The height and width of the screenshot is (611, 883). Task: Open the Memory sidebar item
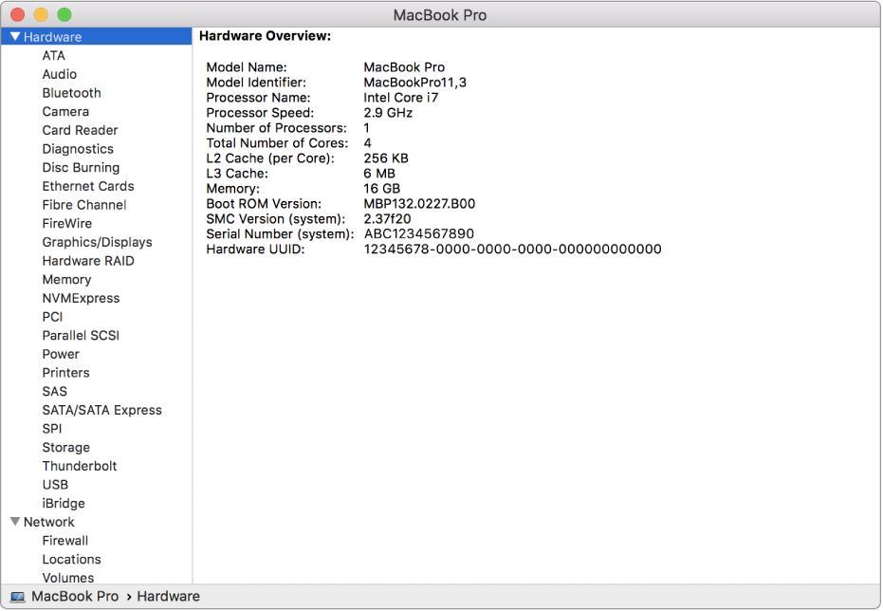click(x=66, y=279)
